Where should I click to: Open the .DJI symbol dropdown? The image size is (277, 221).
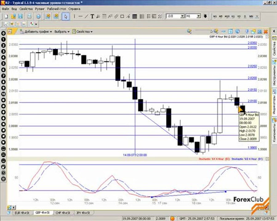coord(183,16)
